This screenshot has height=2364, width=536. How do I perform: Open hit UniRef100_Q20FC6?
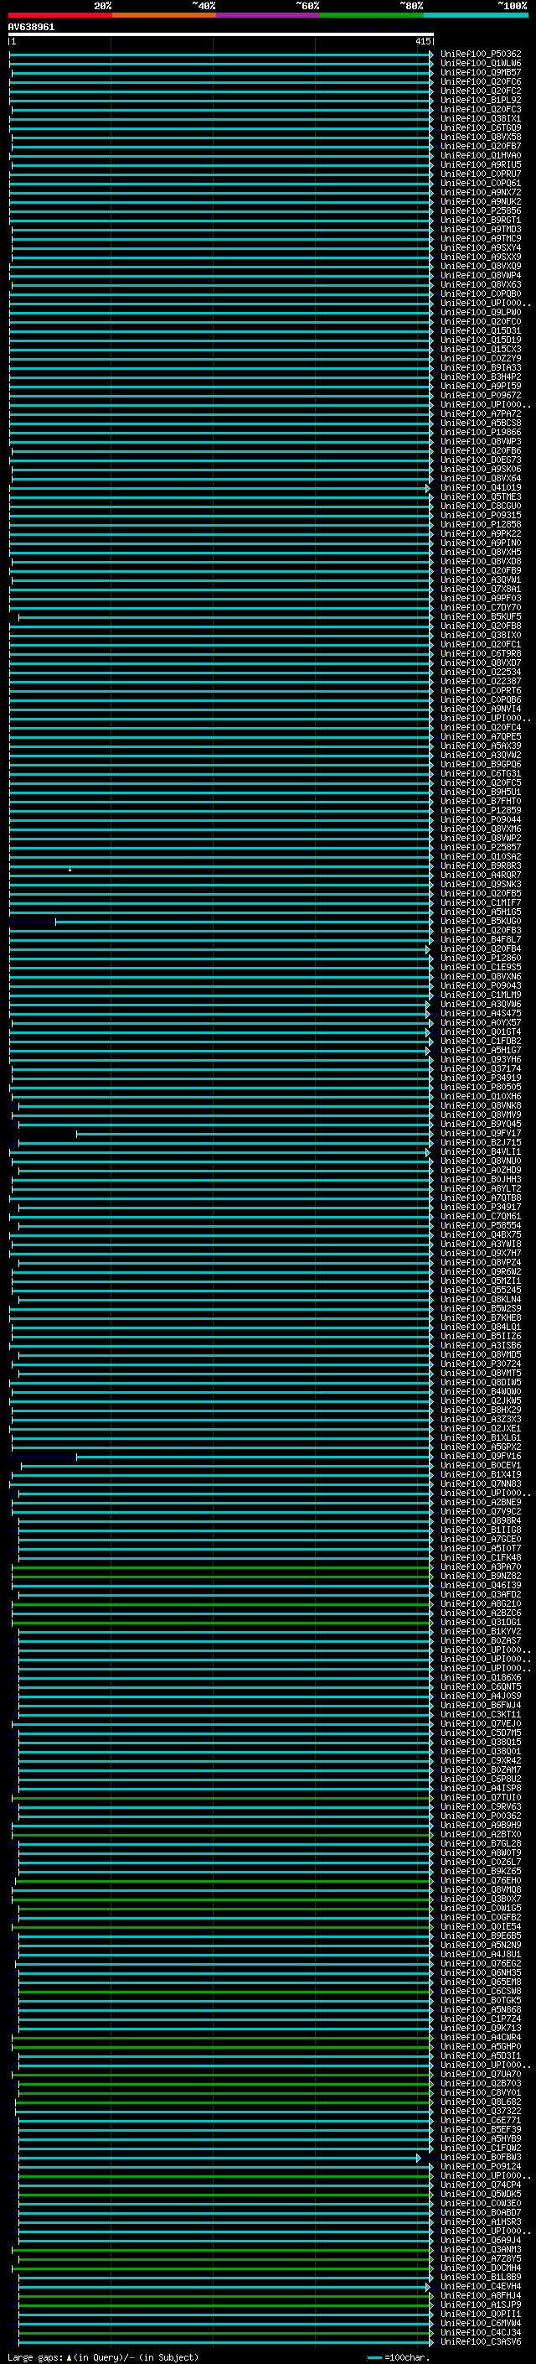[481, 81]
